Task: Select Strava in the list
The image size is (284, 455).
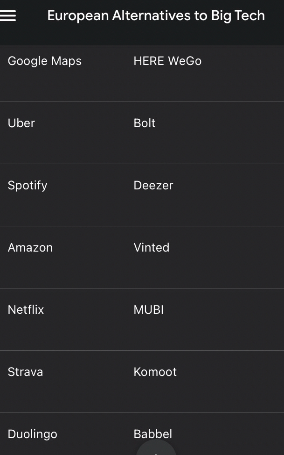Action: (25, 372)
